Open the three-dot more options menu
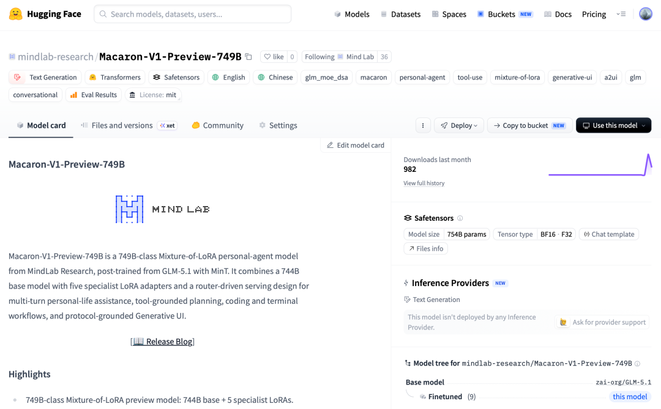 tap(423, 125)
